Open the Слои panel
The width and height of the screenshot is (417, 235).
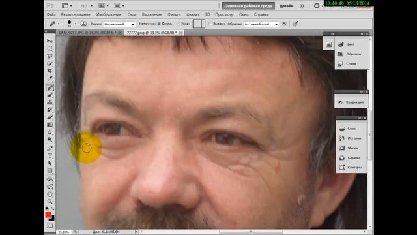[x=351, y=129]
